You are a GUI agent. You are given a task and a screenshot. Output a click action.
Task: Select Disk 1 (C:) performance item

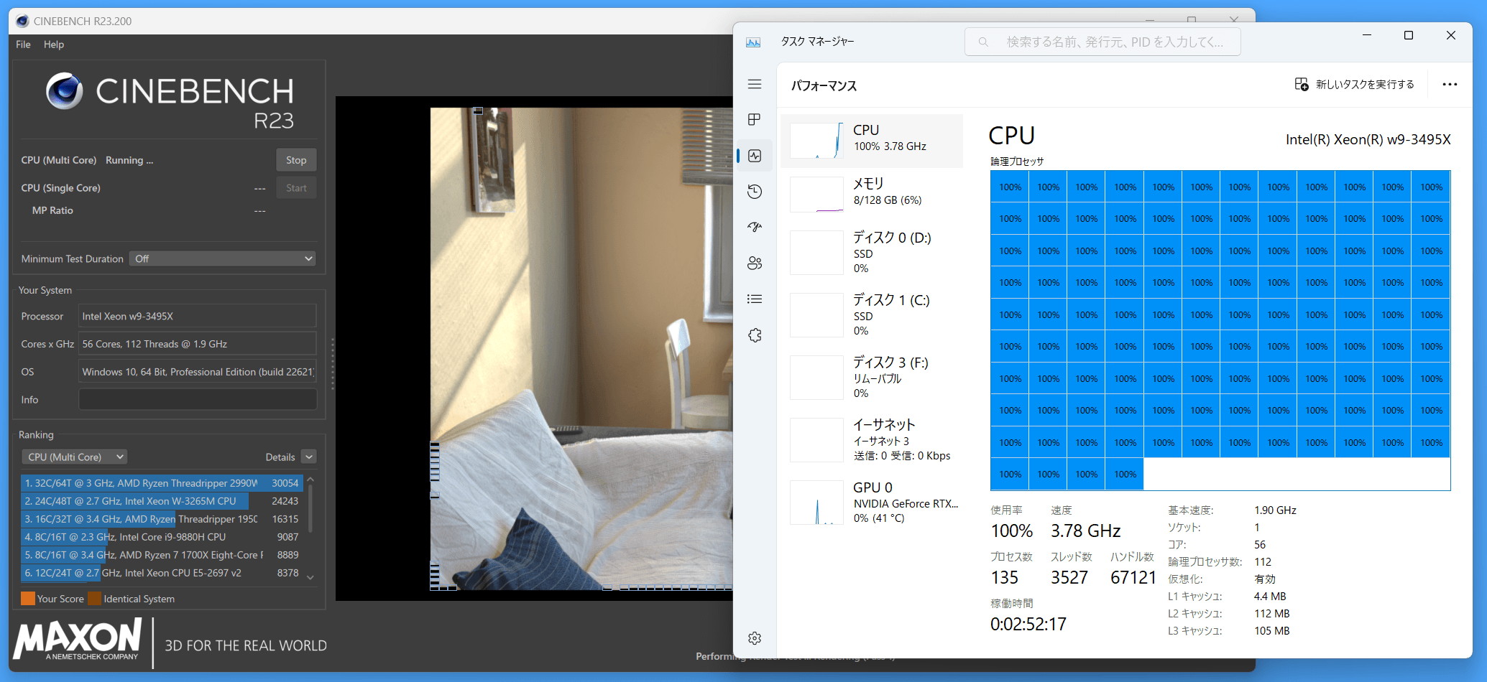click(x=872, y=314)
